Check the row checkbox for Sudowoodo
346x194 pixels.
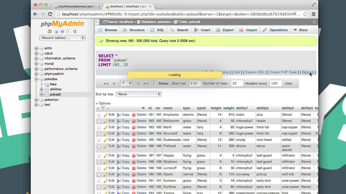point(99,140)
